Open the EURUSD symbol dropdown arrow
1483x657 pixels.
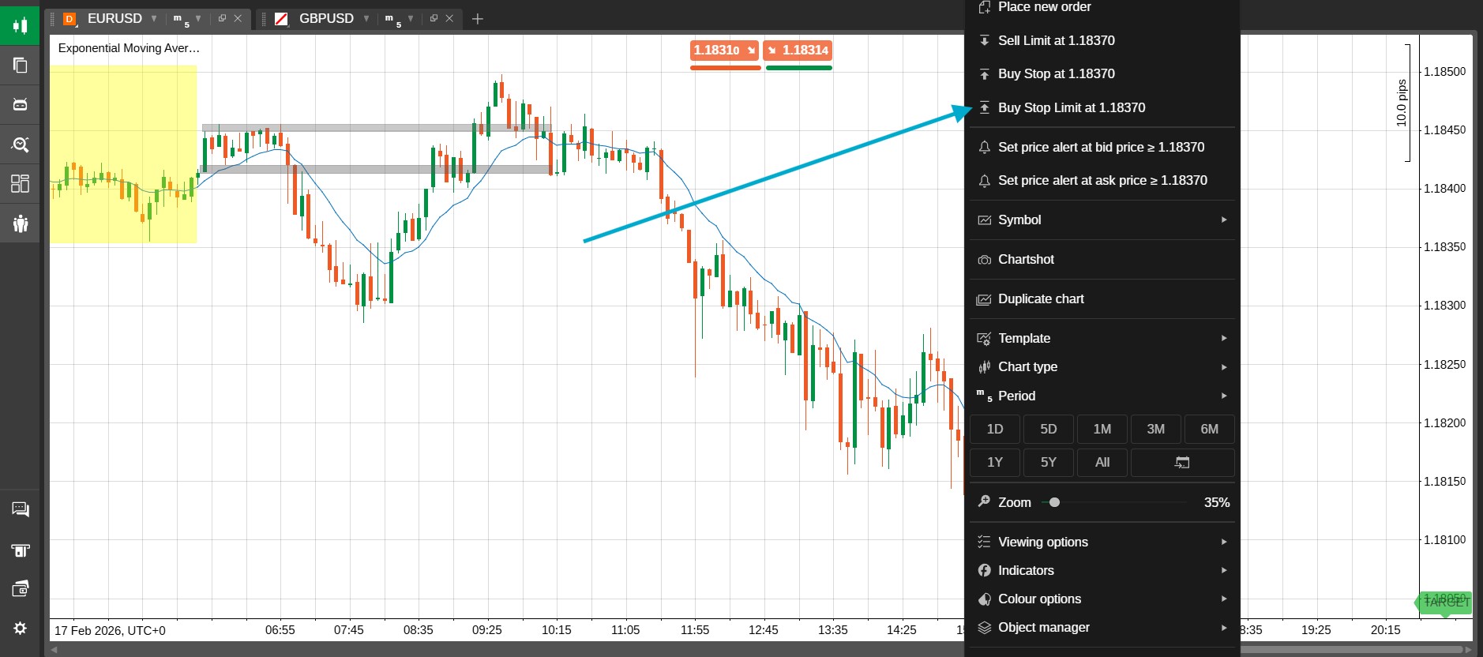pos(154,18)
